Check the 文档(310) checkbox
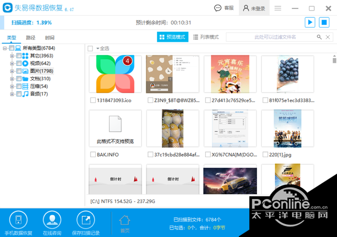 click(19, 79)
